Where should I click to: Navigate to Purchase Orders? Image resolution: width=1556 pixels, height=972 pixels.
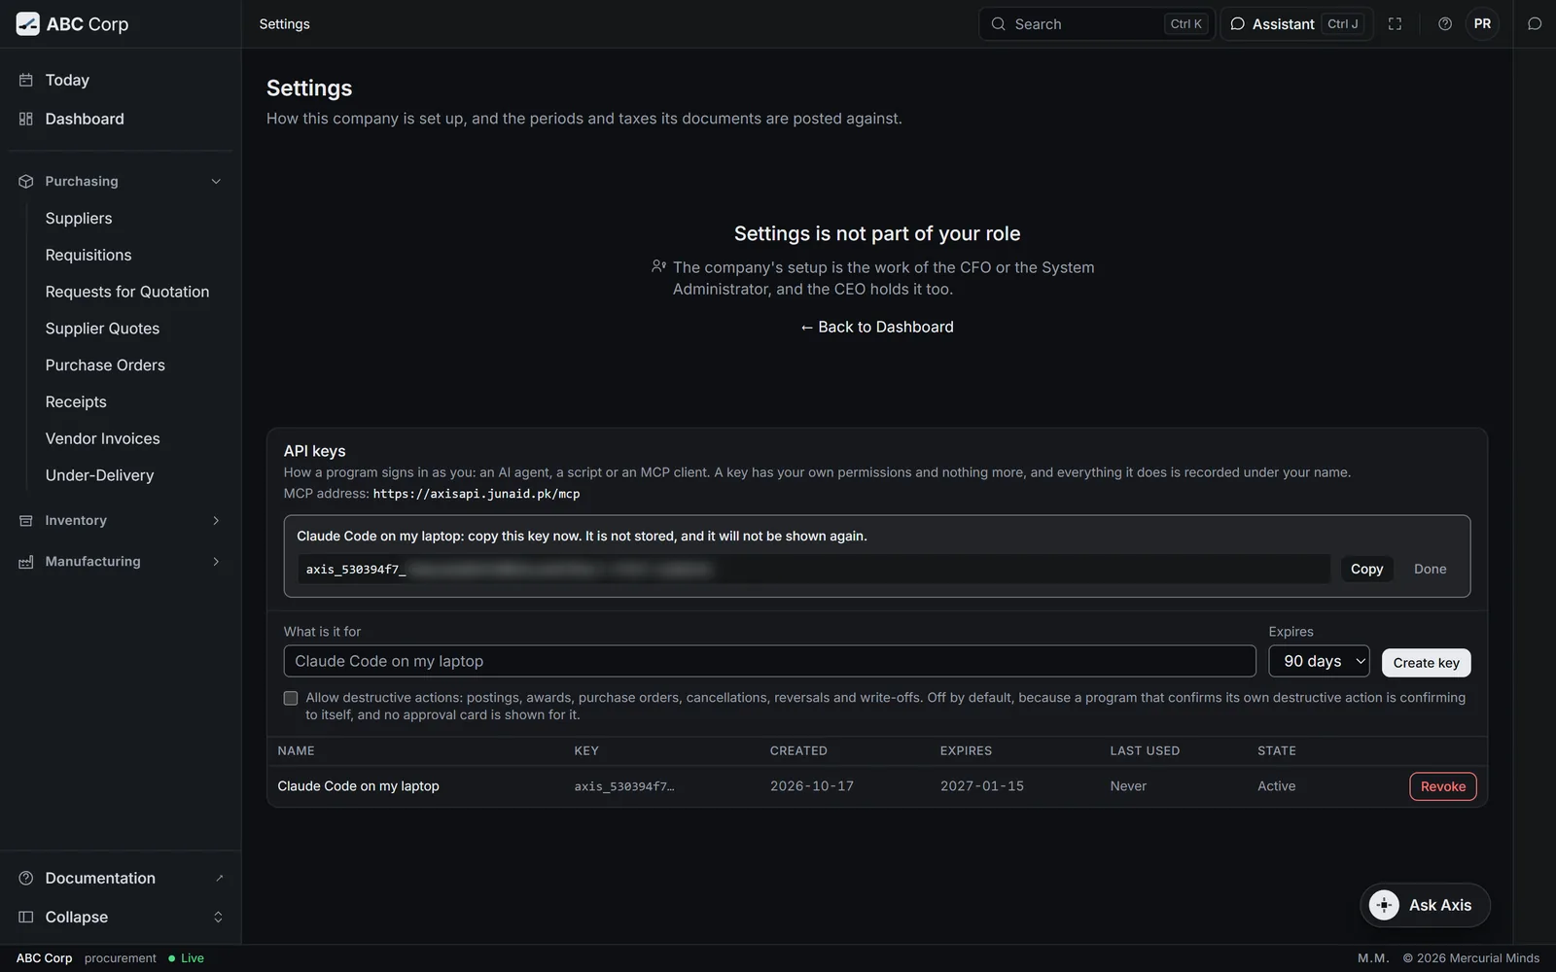[105, 365]
